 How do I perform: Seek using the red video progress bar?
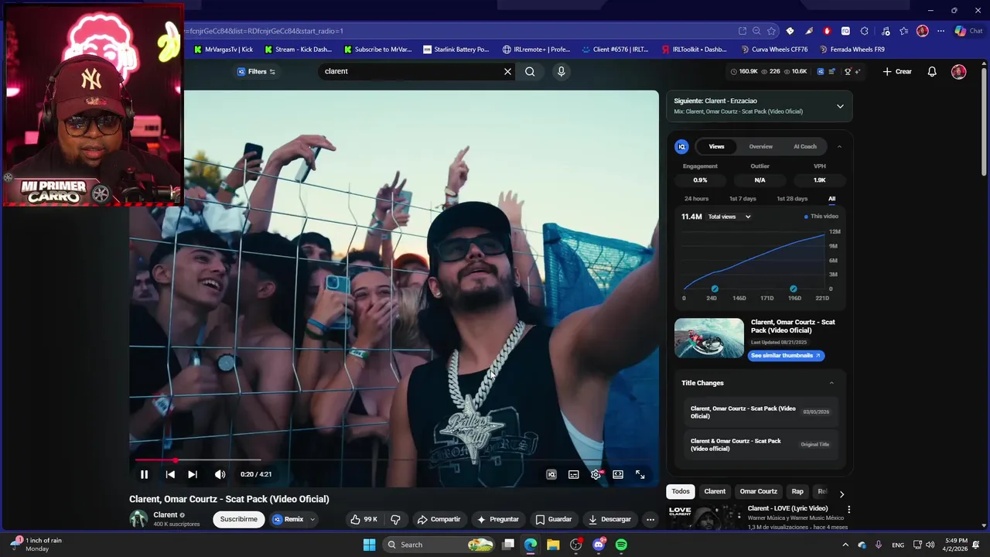point(394,460)
